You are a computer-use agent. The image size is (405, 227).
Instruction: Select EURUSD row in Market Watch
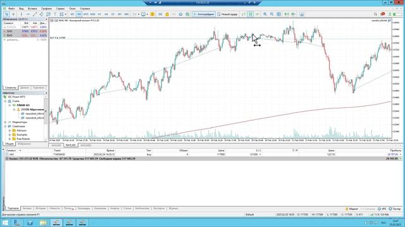coord(25,27)
